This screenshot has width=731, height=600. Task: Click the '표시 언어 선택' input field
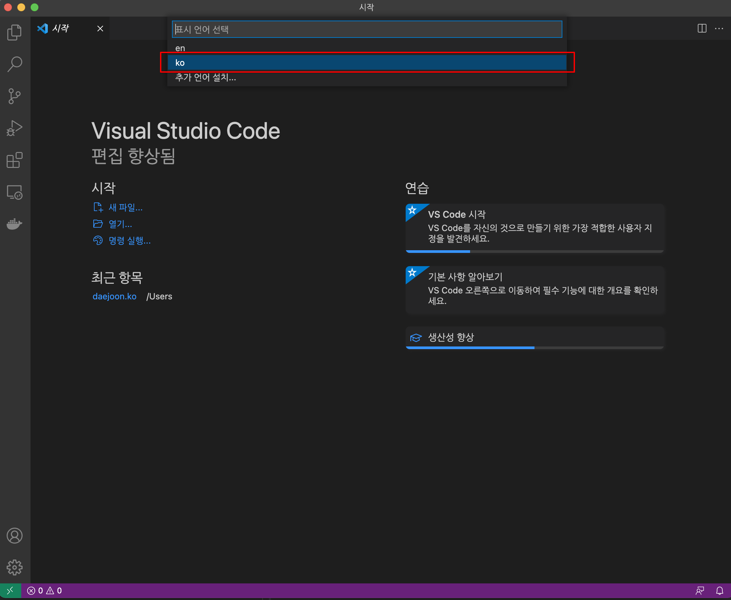366,30
